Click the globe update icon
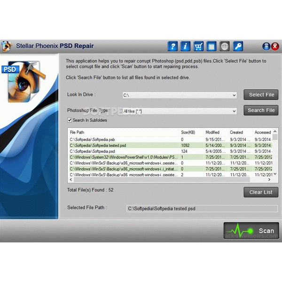Image resolution: width=282 pixels, height=282 pixels. [225, 46]
